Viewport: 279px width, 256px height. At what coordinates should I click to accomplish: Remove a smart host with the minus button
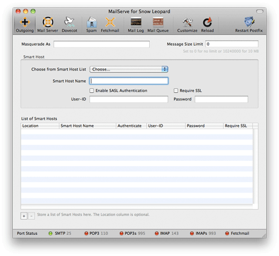(x=31, y=216)
